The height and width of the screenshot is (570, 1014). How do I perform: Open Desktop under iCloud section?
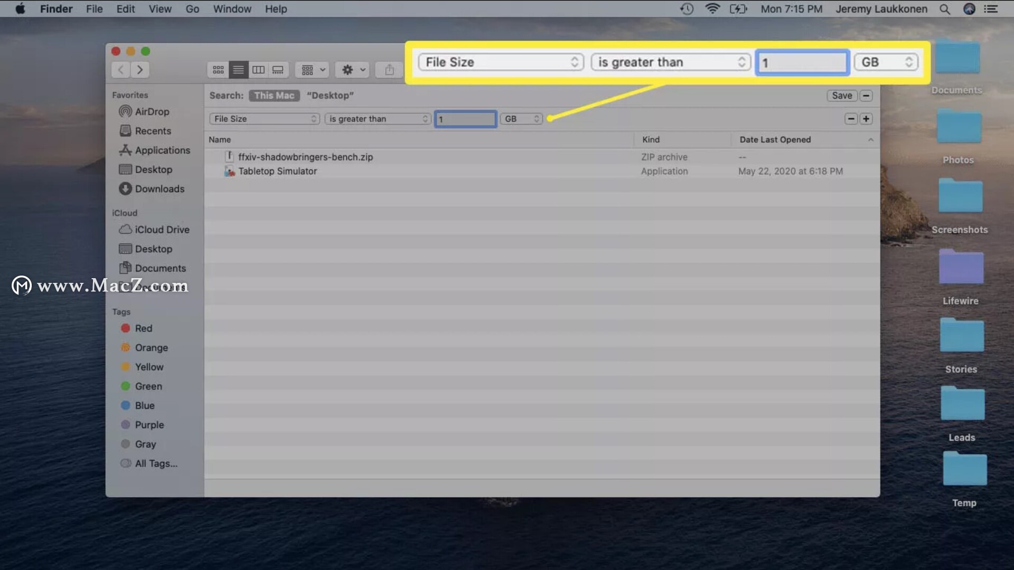coord(146,249)
